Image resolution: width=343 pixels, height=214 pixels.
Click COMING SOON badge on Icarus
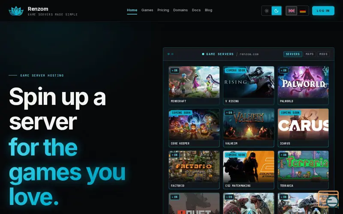pos(290,113)
